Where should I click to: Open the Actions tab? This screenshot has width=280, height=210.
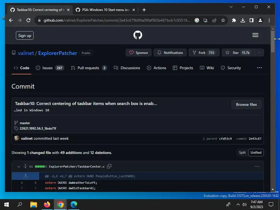(156, 68)
